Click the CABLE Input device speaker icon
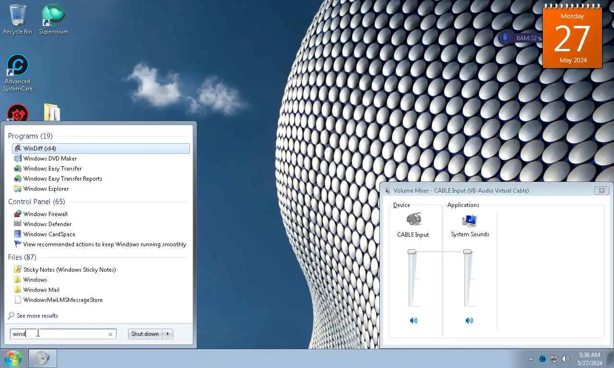614x368 pixels. [413, 219]
